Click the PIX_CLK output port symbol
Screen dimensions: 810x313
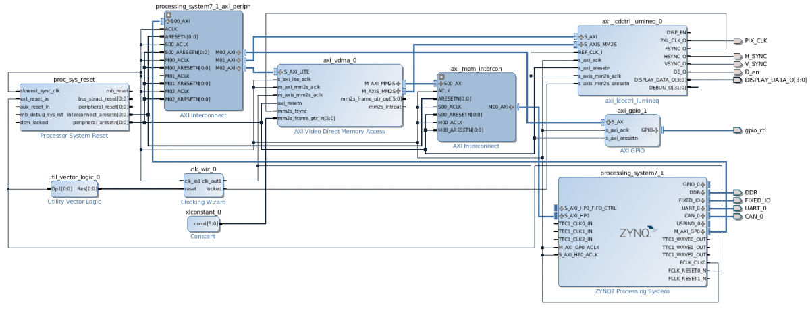tap(737, 40)
